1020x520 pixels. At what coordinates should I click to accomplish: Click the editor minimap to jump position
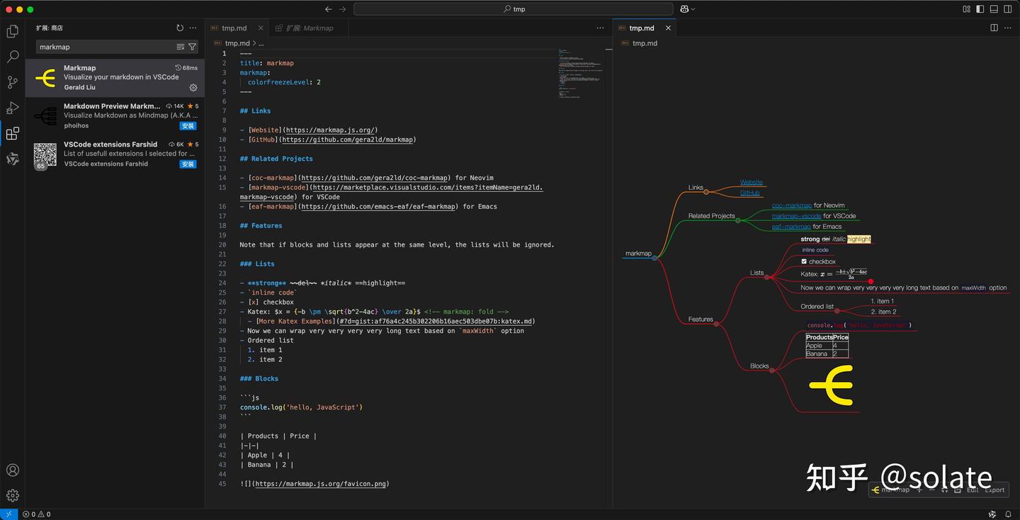point(581,71)
